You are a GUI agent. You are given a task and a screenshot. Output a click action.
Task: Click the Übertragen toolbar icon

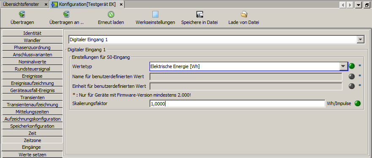point(22,15)
